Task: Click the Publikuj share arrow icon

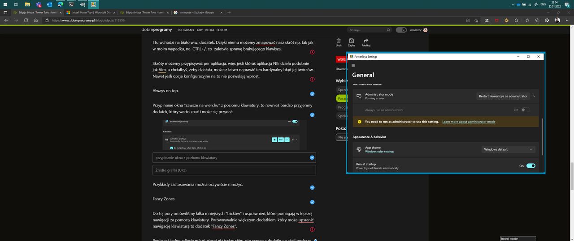Action: [x=366, y=41]
